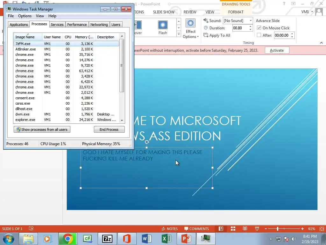Viewport: 326px width, 245px height.
Task: Open the Windows Start button
Action: (x=9, y=239)
